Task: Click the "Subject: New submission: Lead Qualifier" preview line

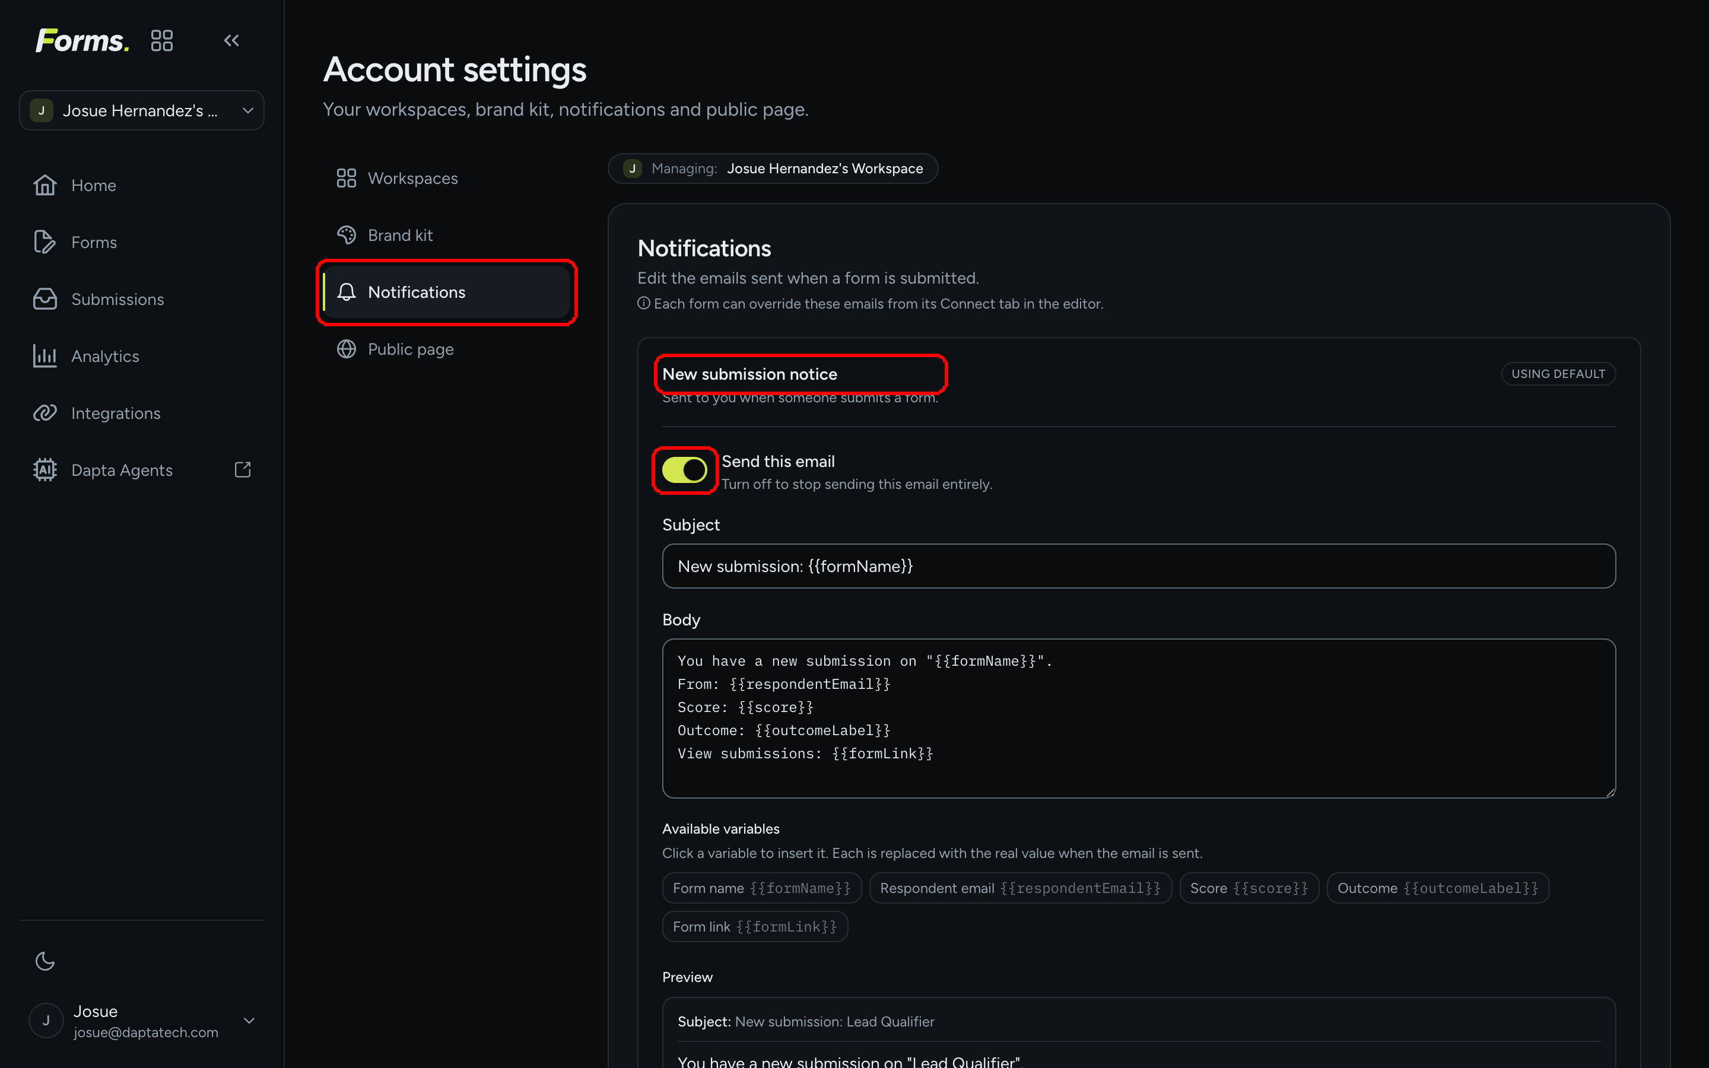Action: [x=806, y=1021]
